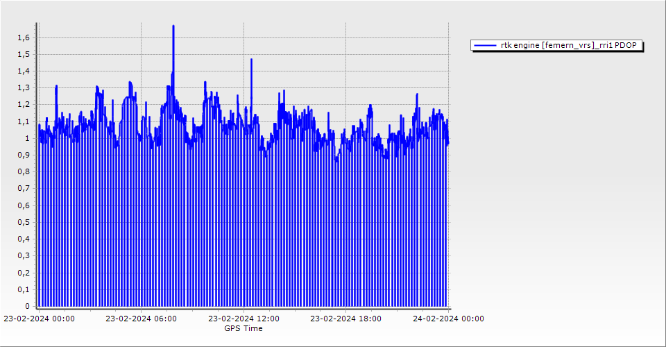Click the 1 y-axis tick label
Image resolution: width=666 pixels, height=347 pixels.
(28, 138)
